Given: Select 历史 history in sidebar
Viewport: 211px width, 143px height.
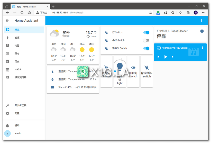Looking at the screenshot, I should tap(17, 61).
